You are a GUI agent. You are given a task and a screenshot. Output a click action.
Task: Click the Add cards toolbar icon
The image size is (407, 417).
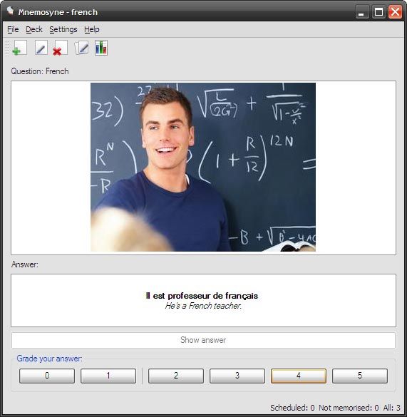[x=20, y=48]
